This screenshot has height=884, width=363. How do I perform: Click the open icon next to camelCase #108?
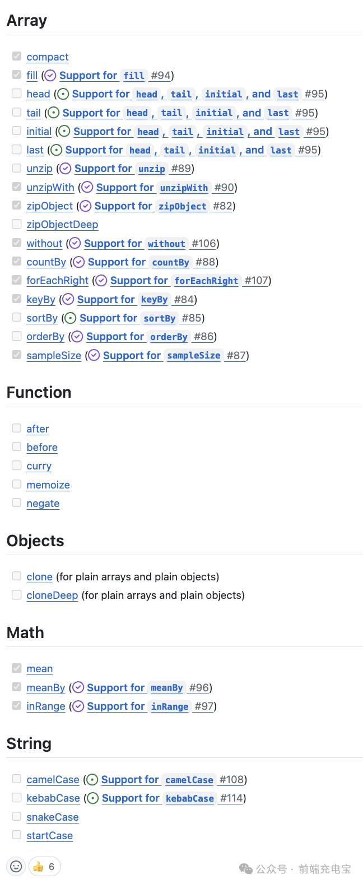pyautogui.click(x=92, y=780)
